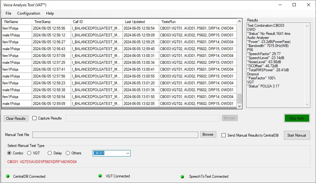Image resolution: width=316 pixels, height=183 pixels.
Task: Select the VQT radio button
Action: (x=29, y=153)
